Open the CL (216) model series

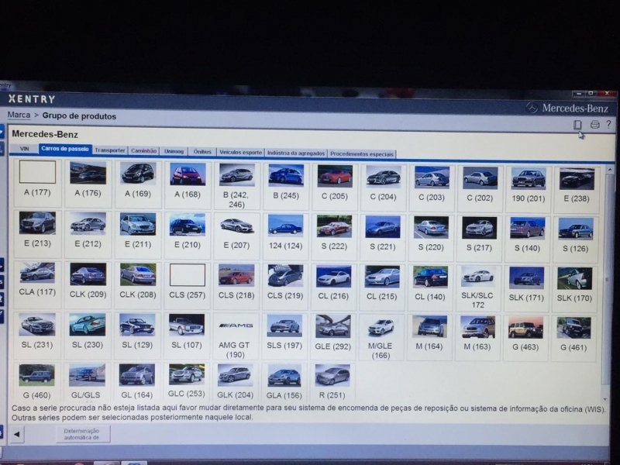(x=334, y=287)
